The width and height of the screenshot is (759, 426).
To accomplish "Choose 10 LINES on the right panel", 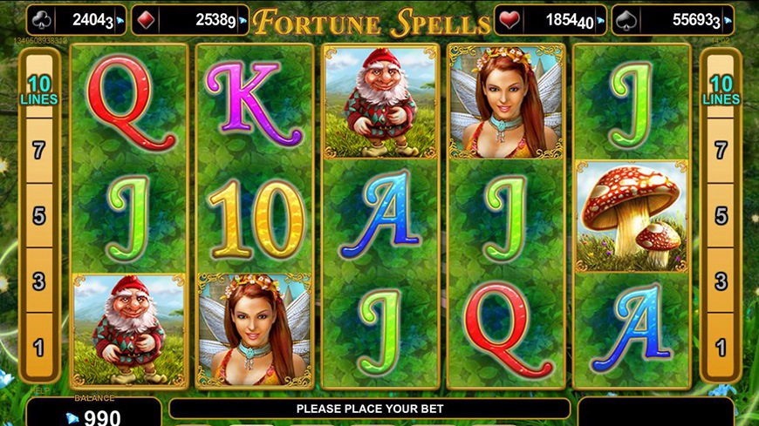I will [x=721, y=91].
